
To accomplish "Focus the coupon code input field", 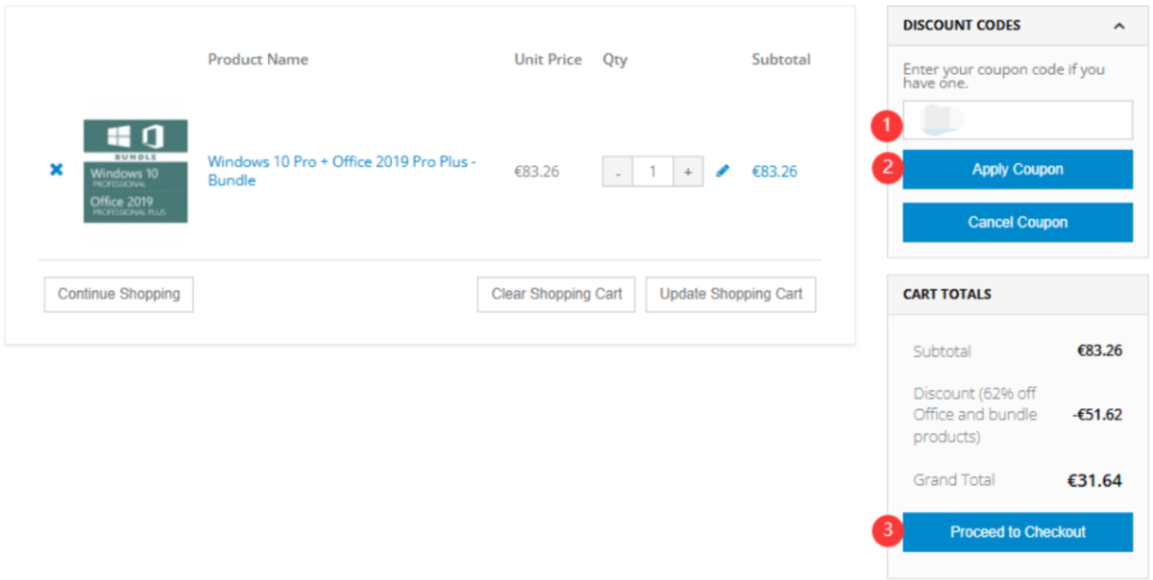I will click(x=1018, y=120).
